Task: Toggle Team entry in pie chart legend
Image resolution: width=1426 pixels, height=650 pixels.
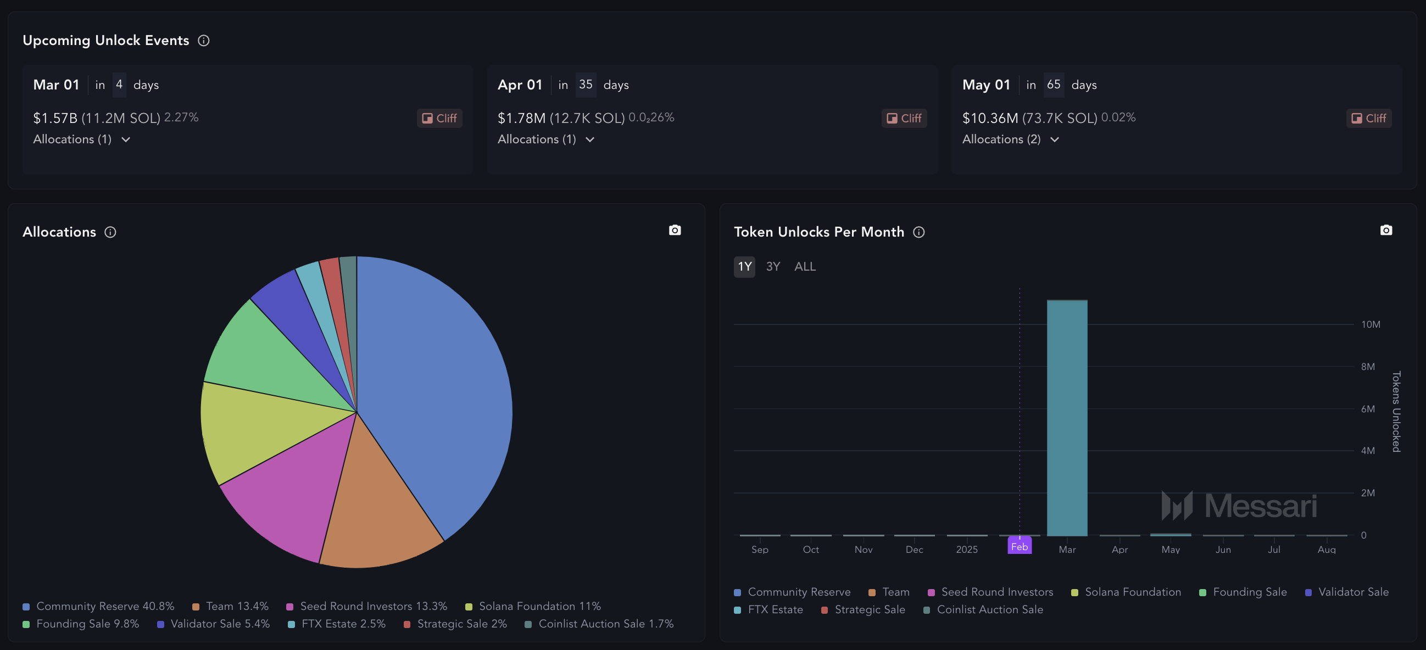Action: (x=230, y=606)
